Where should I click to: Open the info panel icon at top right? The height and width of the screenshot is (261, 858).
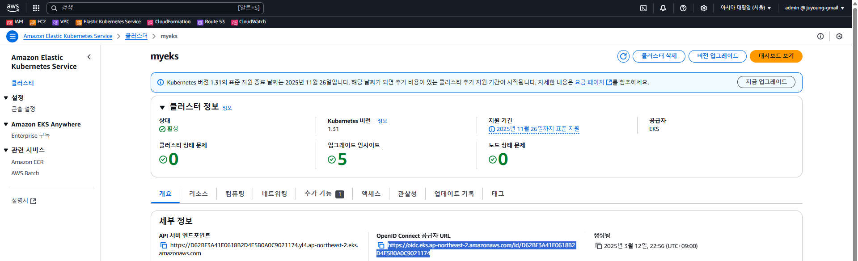pyautogui.click(x=820, y=36)
